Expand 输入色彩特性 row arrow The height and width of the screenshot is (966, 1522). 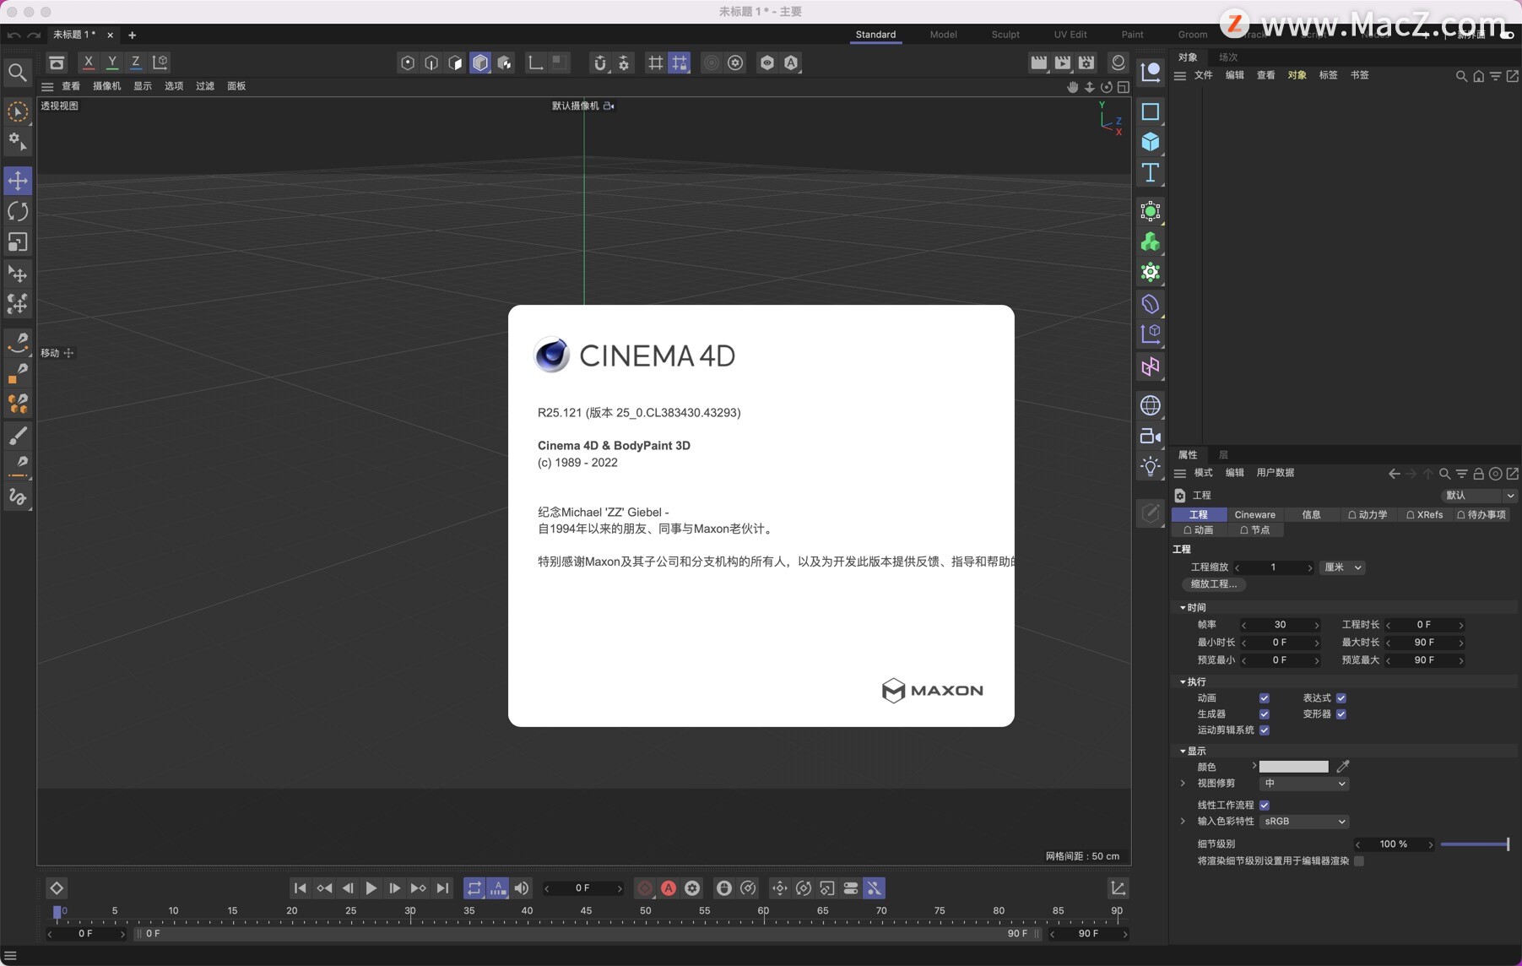tap(1183, 822)
